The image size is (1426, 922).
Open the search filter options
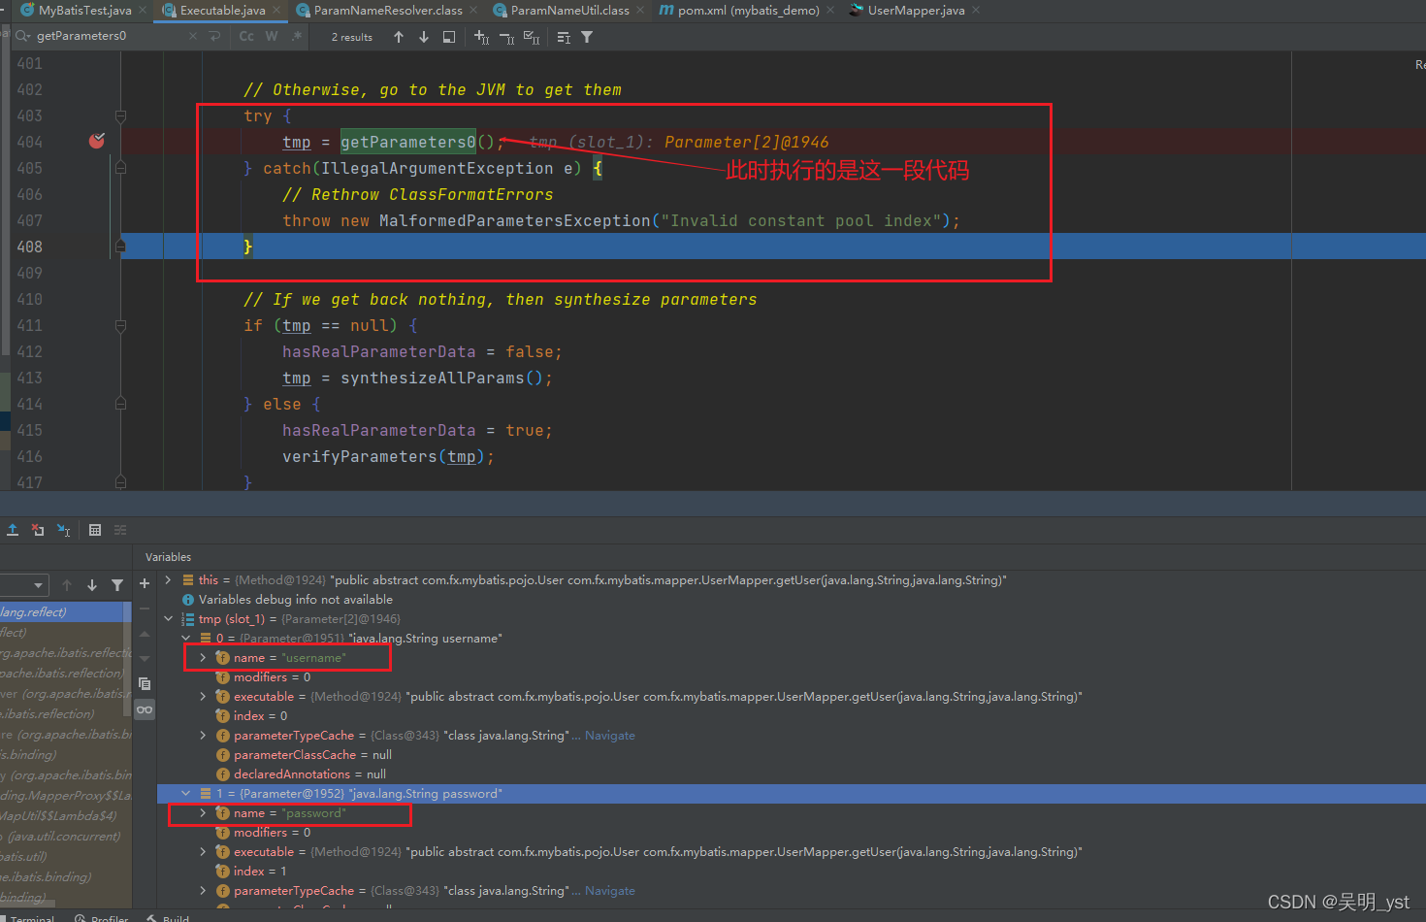tap(587, 37)
